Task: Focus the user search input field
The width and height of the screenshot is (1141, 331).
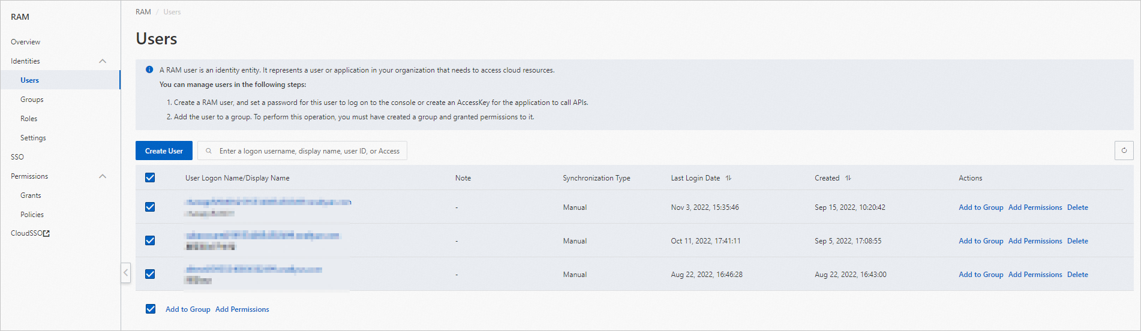Action: [309, 151]
